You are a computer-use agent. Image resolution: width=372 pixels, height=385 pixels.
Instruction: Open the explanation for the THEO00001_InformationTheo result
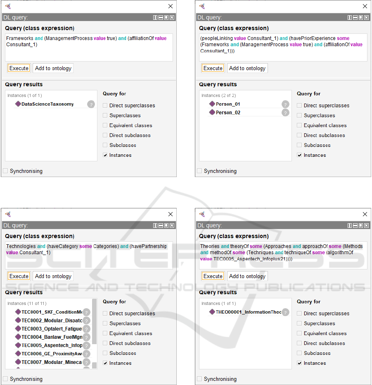pos(285,312)
